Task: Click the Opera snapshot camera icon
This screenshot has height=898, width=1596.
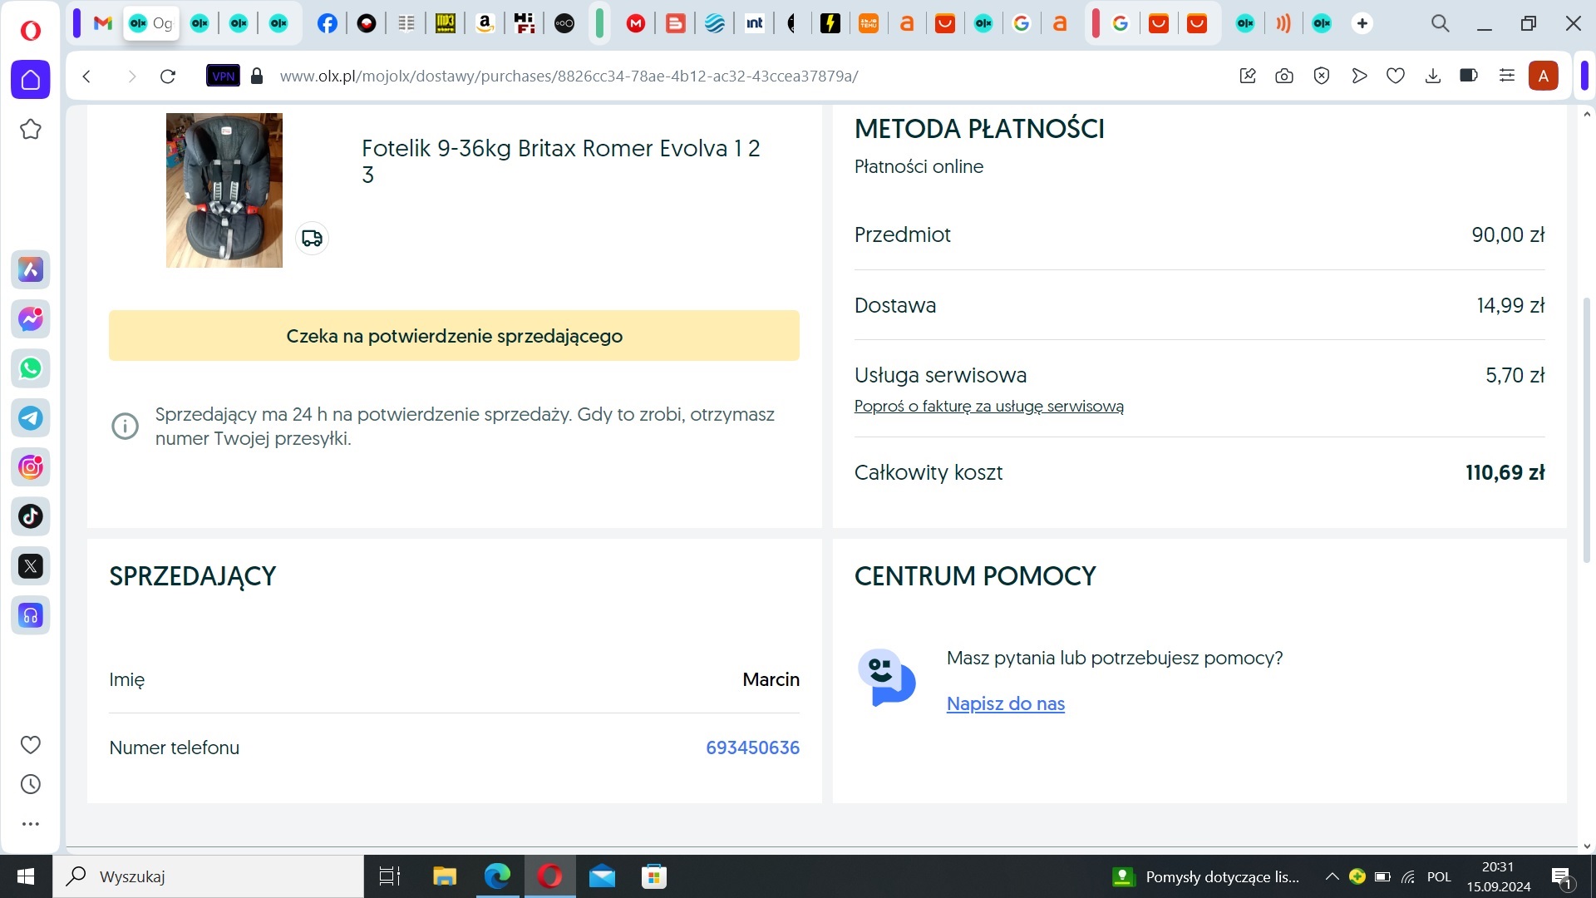Action: coord(1284,76)
